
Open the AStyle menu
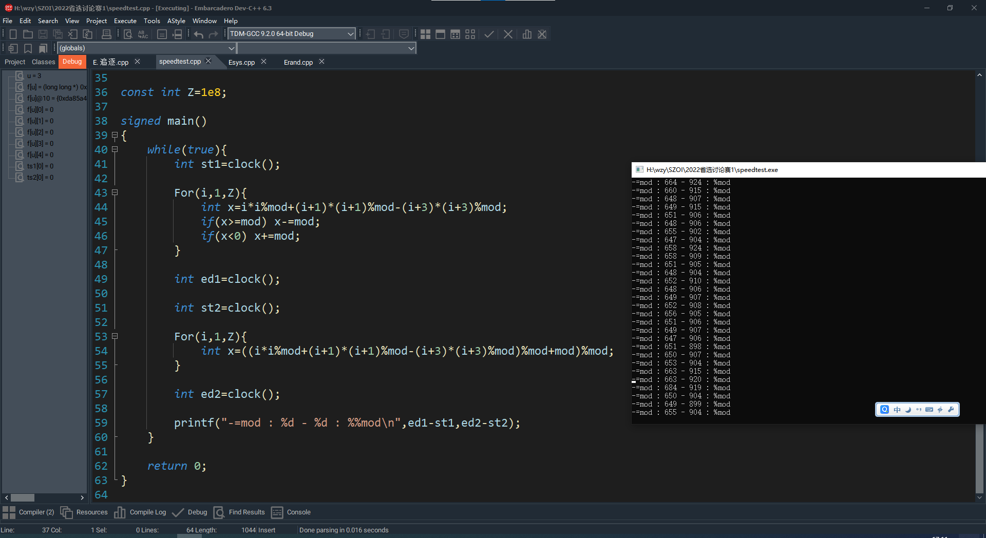[176, 21]
